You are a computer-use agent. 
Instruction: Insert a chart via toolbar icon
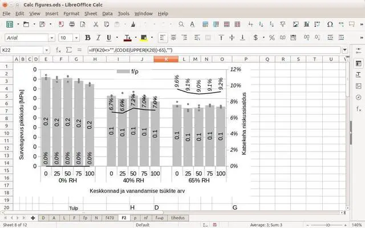point(307,24)
